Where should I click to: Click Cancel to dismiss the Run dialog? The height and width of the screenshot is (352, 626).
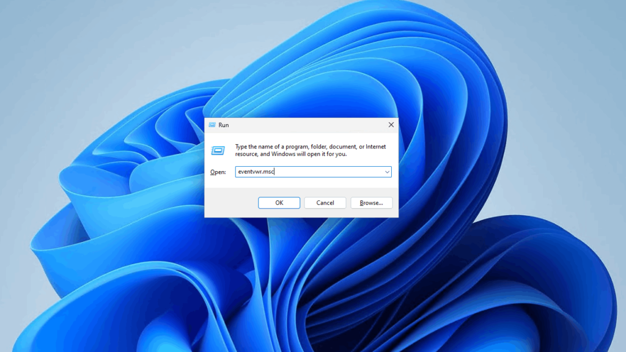click(x=325, y=202)
